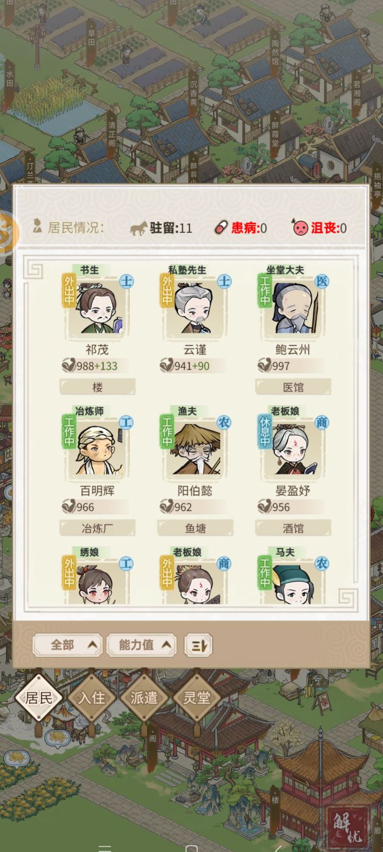This screenshot has width=383, height=852.
Task: Expand the 全部 filter dropdown
Action: (67, 645)
